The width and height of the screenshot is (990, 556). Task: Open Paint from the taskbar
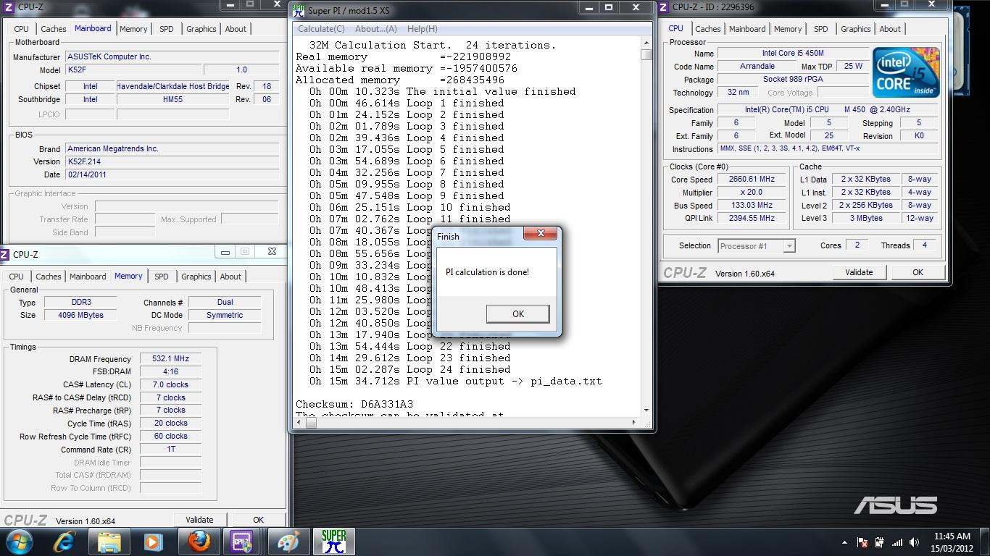(288, 542)
